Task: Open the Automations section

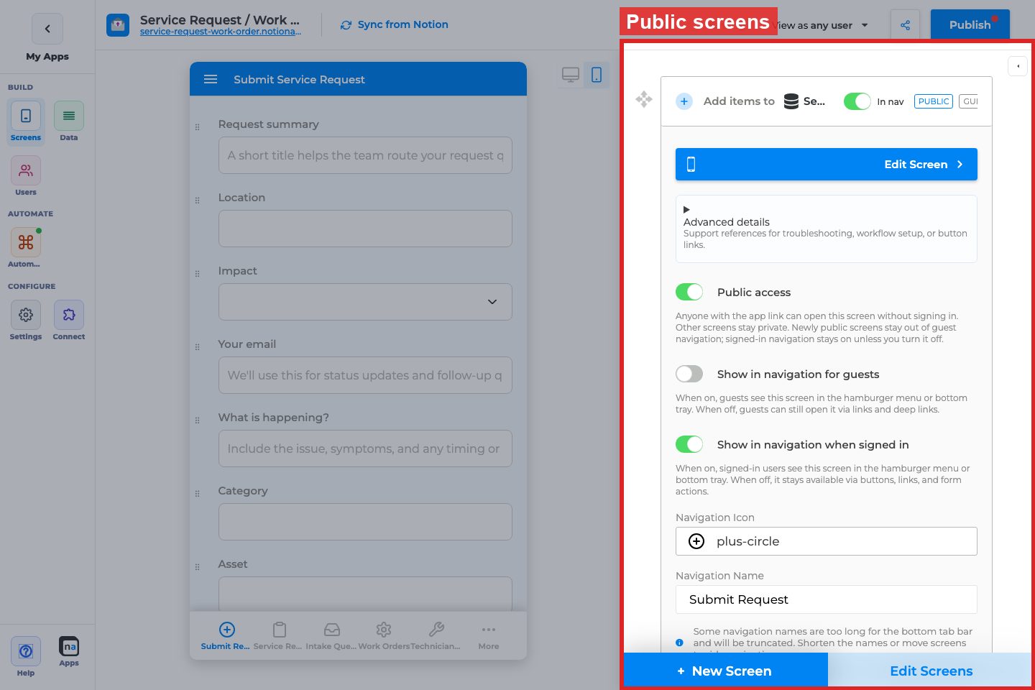Action: coord(26,248)
